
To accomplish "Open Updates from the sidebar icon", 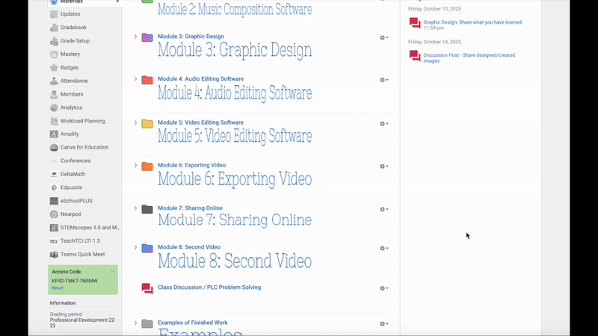I will pyautogui.click(x=54, y=14).
